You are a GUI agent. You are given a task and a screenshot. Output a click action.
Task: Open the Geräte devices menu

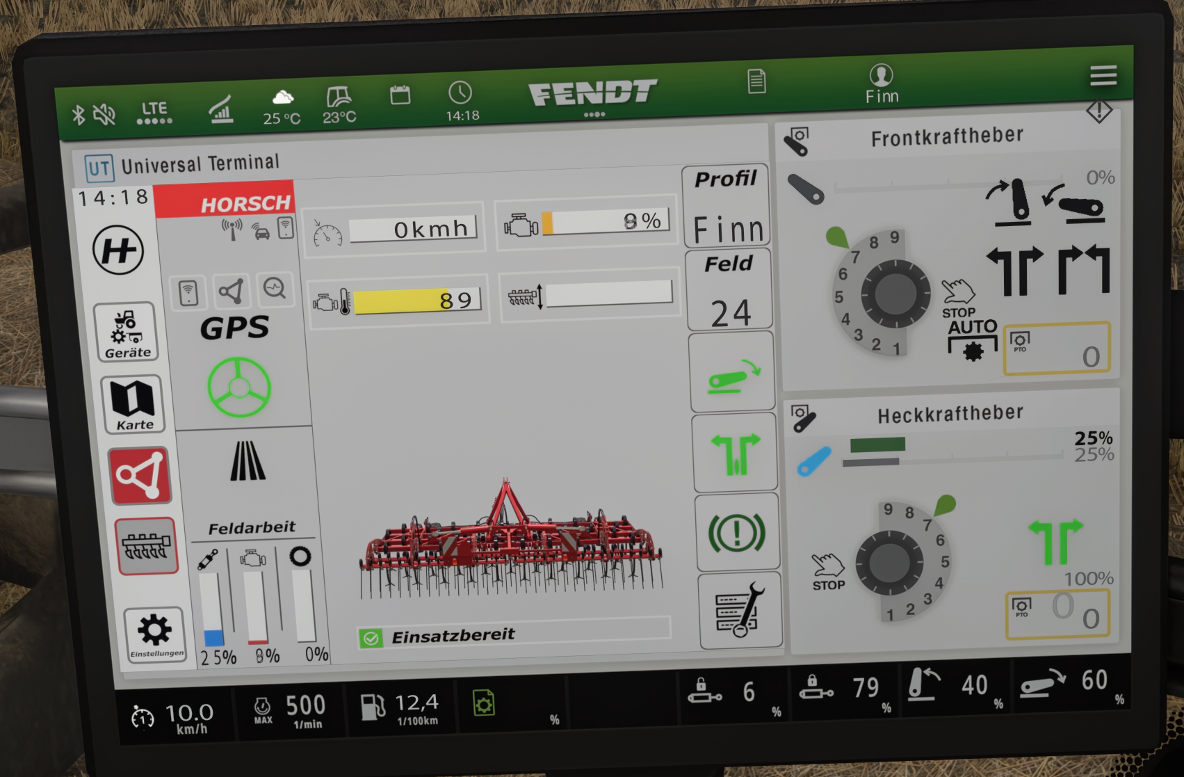pos(127,333)
